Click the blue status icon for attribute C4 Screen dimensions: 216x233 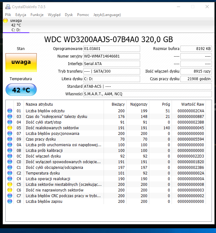pyautogui.click(x=10, y=179)
